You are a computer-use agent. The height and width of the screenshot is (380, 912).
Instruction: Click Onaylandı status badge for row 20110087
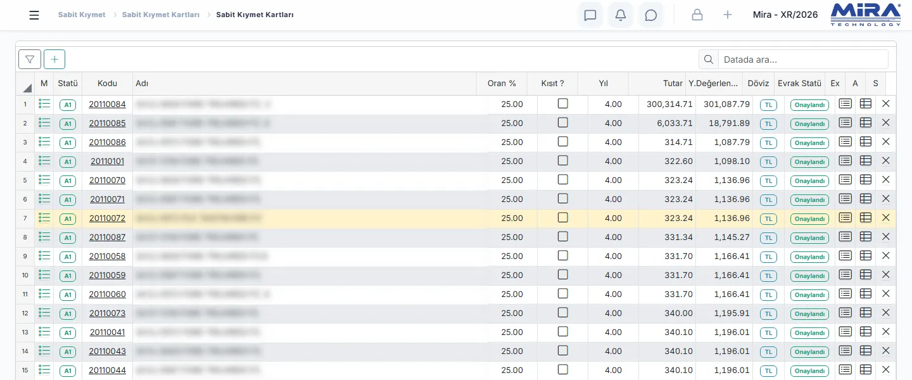click(x=809, y=237)
